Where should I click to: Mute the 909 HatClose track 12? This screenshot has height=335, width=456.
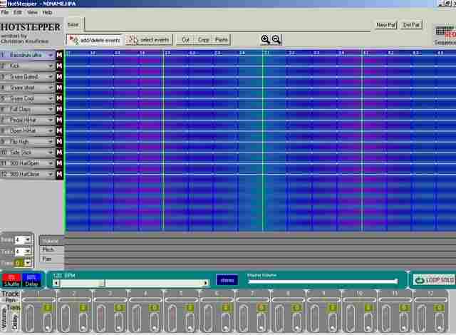click(59, 174)
